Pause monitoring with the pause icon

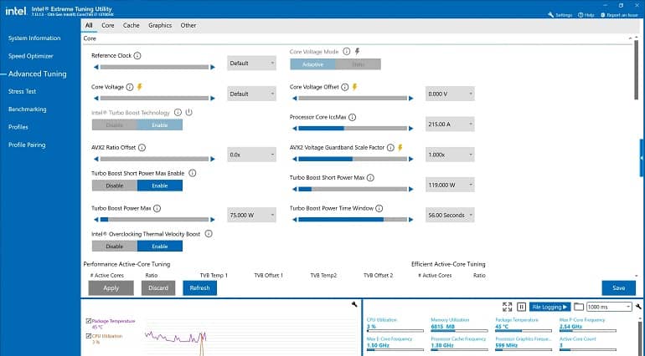point(521,307)
